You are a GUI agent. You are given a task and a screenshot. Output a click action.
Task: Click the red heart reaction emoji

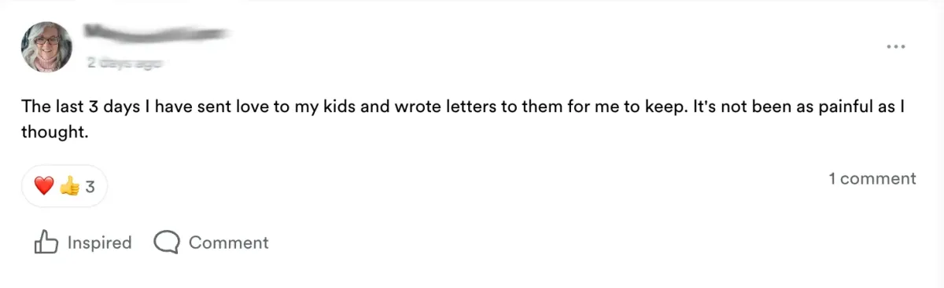pyautogui.click(x=44, y=186)
